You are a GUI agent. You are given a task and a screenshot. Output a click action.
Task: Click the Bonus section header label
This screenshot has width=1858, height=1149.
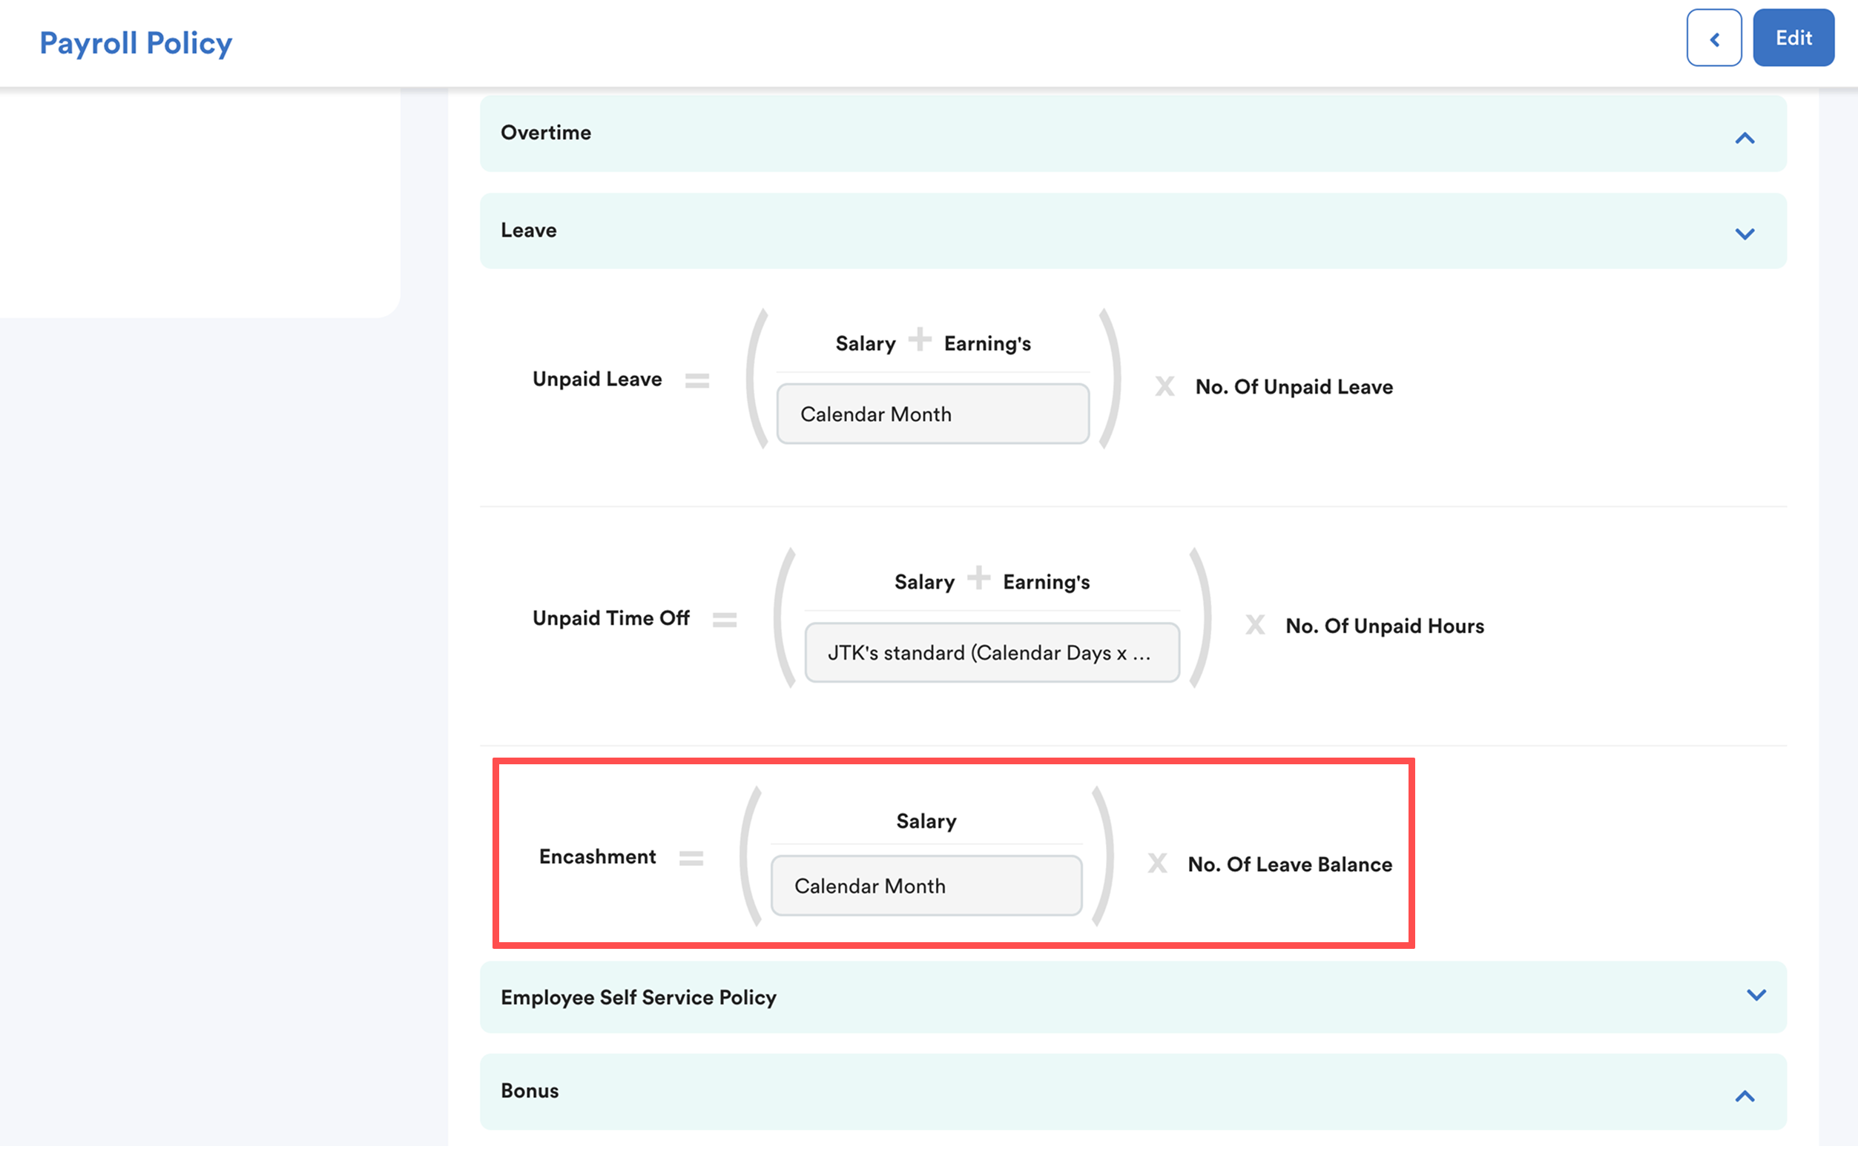[x=530, y=1091]
